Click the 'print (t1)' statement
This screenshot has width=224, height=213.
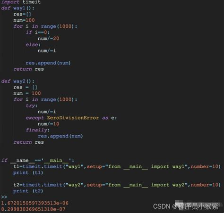click(x=28, y=172)
